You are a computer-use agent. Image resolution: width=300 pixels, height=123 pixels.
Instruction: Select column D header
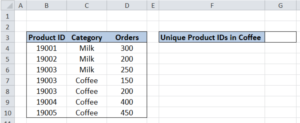127,5
